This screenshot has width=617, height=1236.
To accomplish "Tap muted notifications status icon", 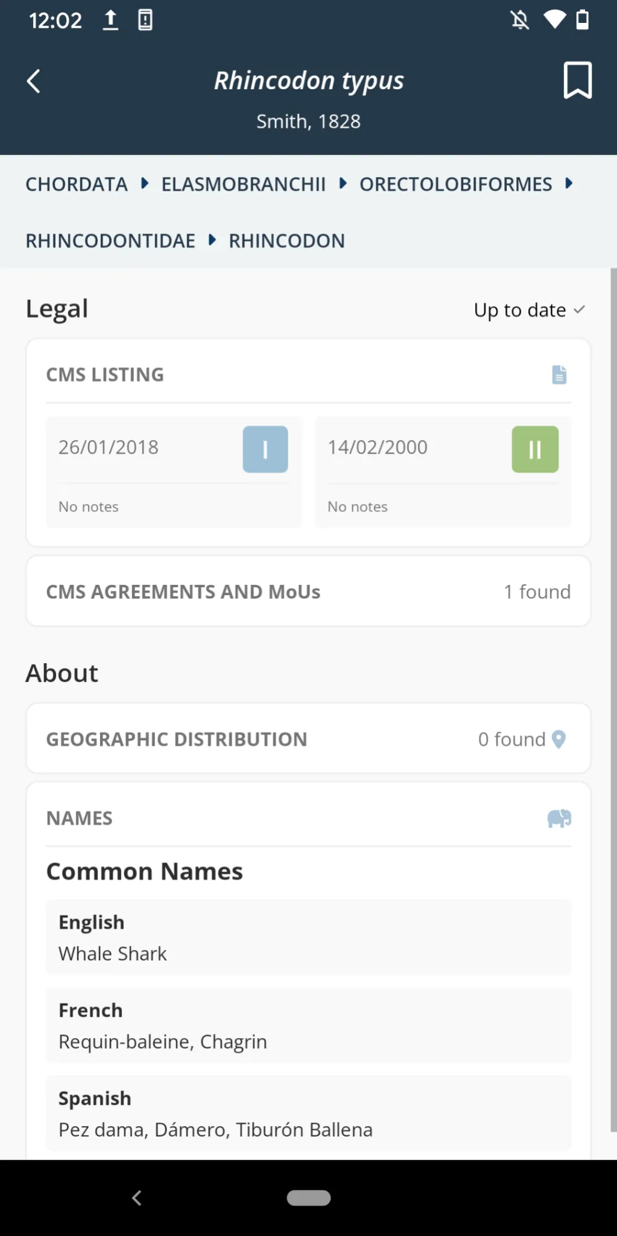I will [x=520, y=20].
